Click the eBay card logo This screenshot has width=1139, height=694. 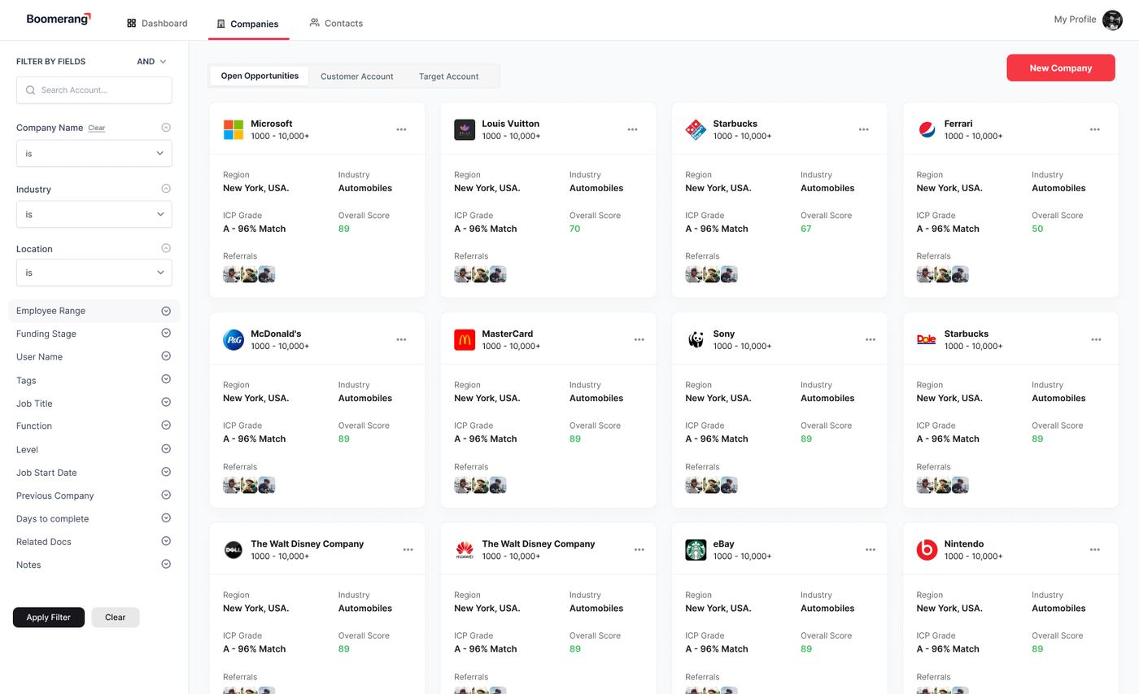[x=696, y=549]
